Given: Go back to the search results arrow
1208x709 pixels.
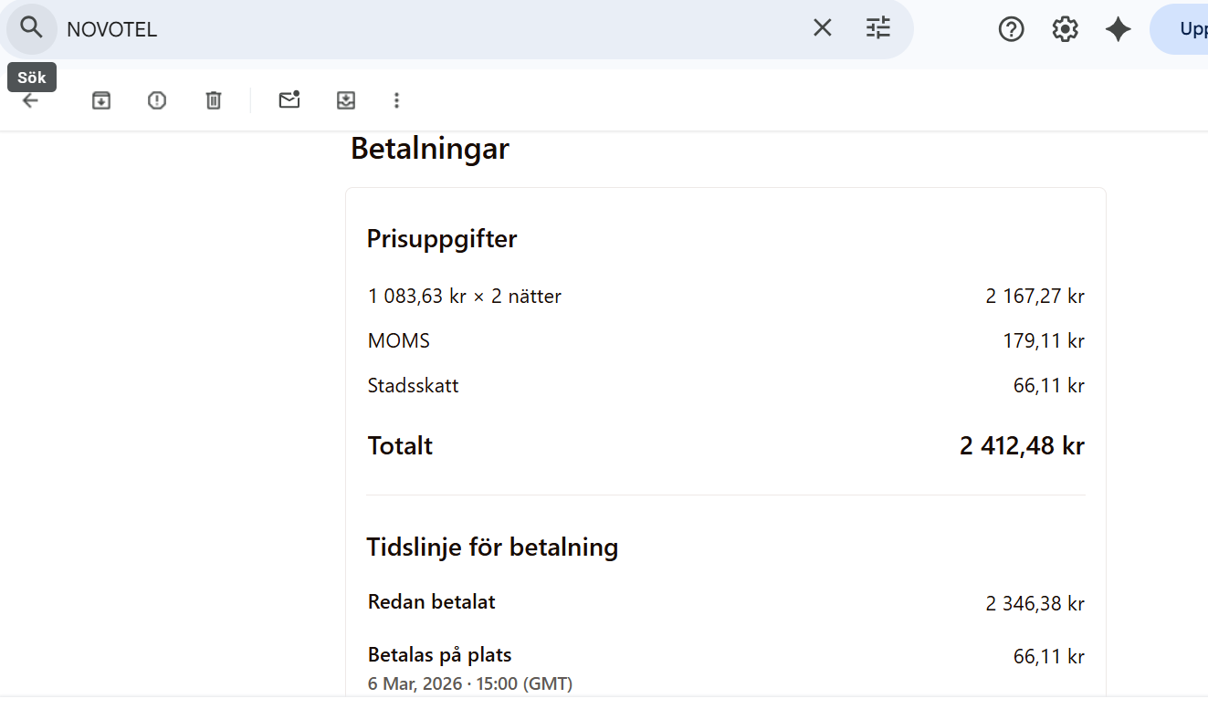Looking at the screenshot, I should [30, 100].
